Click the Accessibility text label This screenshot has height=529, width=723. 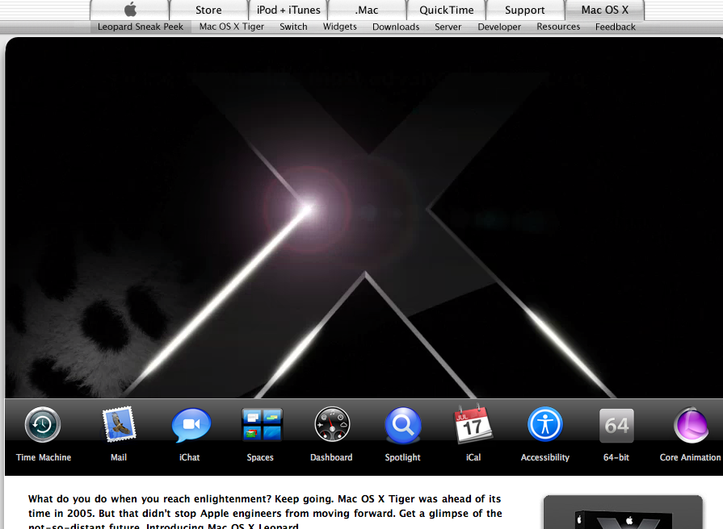click(545, 457)
